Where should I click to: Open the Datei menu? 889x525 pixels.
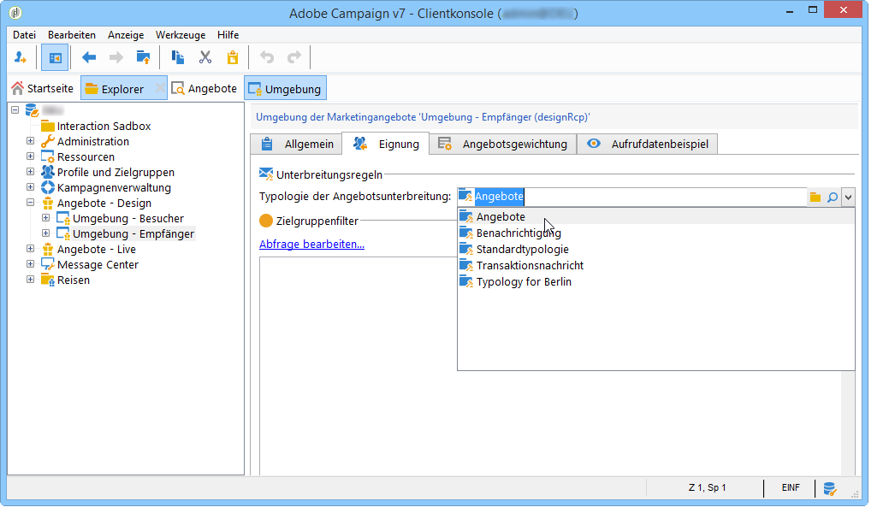tap(24, 35)
